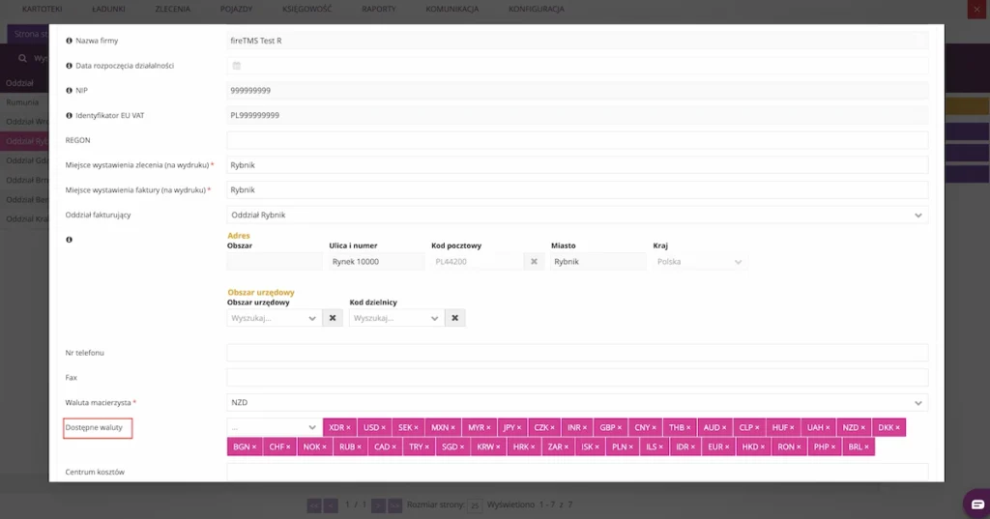Viewport: 990px width, 519px height.
Task: Click Miasto field with Rybnik
Action: click(x=597, y=261)
